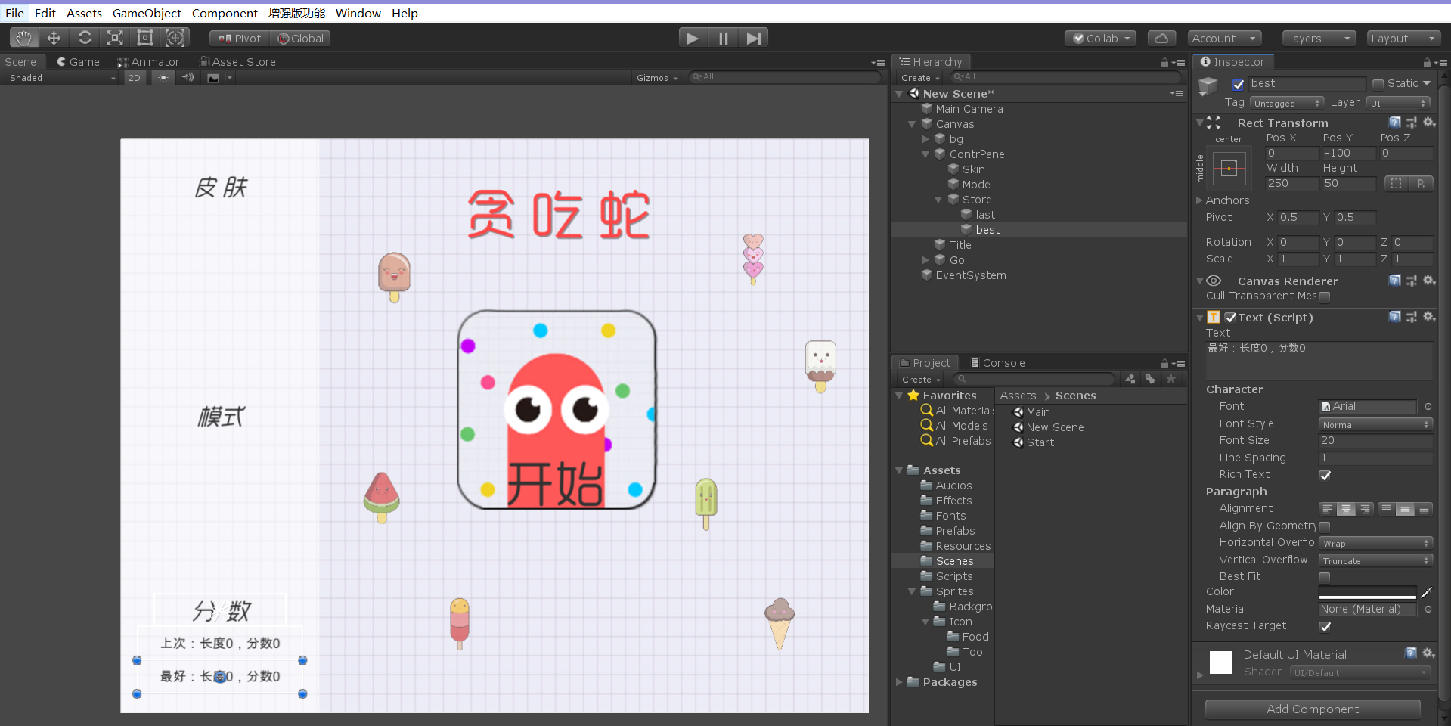Enable the Static checkbox

(x=1378, y=84)
